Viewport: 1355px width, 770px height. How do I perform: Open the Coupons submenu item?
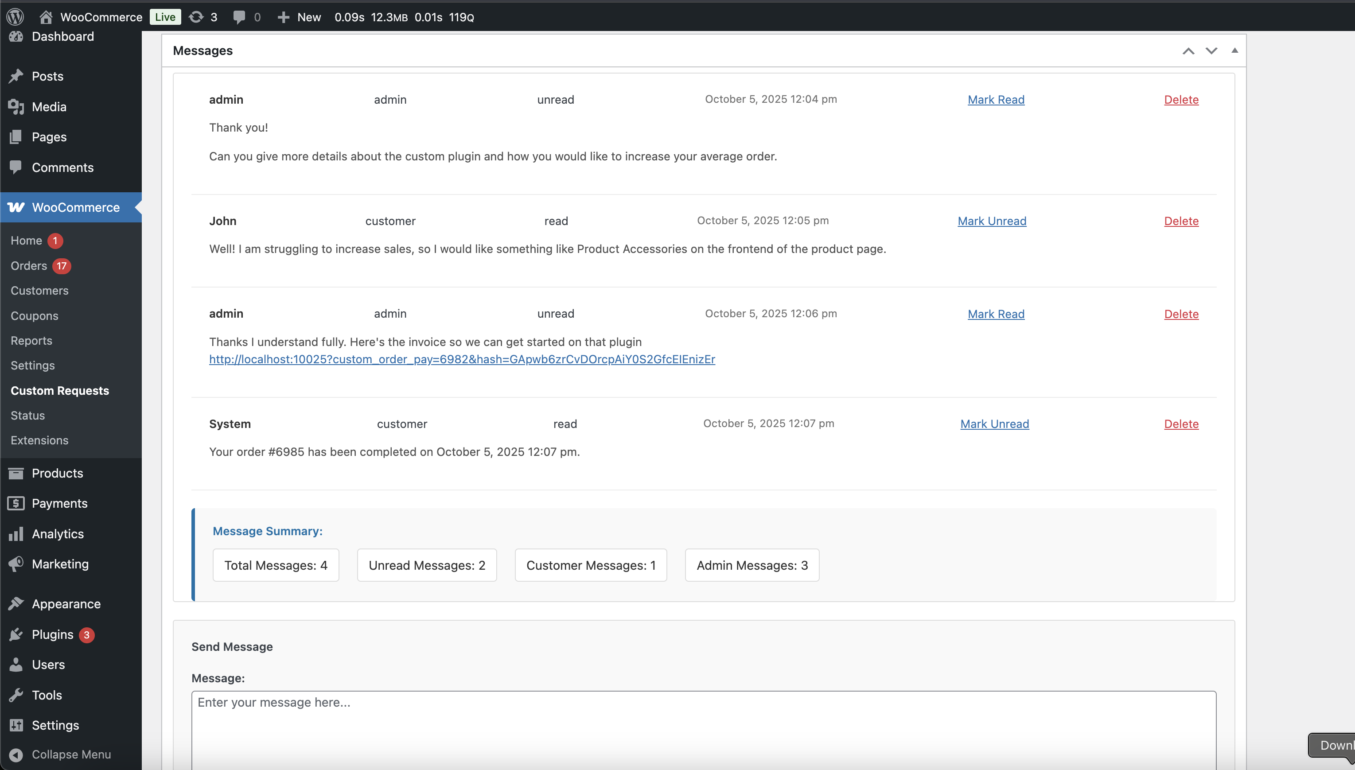pos(35,316)
